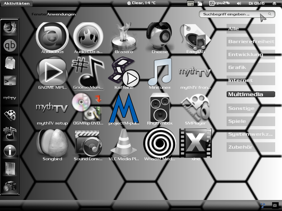Open the documents icon in the dash

click(x=10, y=63)
